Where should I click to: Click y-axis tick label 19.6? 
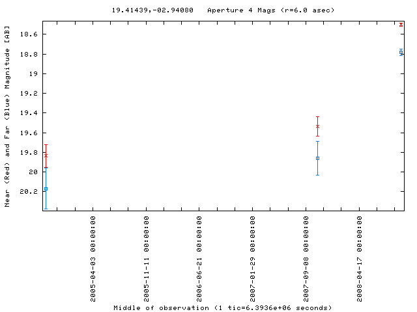pyautogui.click(x=29, y=133)
